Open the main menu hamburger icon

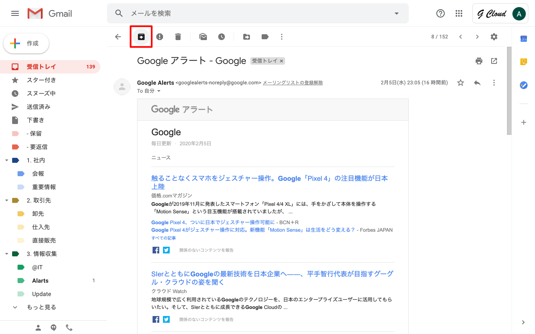(x=15, y=13)
